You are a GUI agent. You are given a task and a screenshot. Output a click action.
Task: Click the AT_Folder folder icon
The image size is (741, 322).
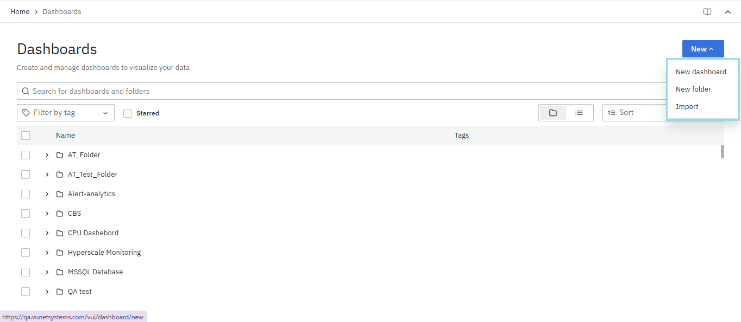[60, 155]
